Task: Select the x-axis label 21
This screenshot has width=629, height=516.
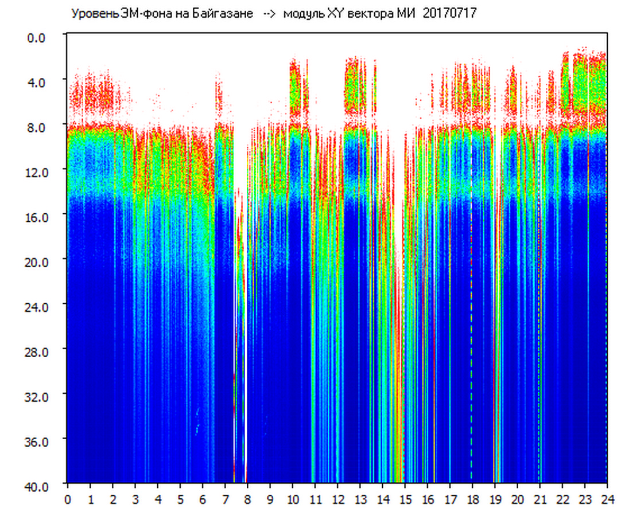Action: pyautogui.click(x=540, y=500)
